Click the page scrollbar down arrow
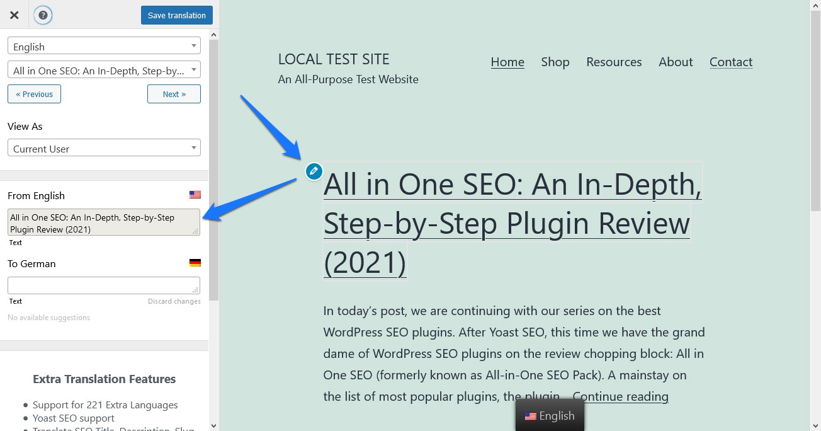 (815, 426)
